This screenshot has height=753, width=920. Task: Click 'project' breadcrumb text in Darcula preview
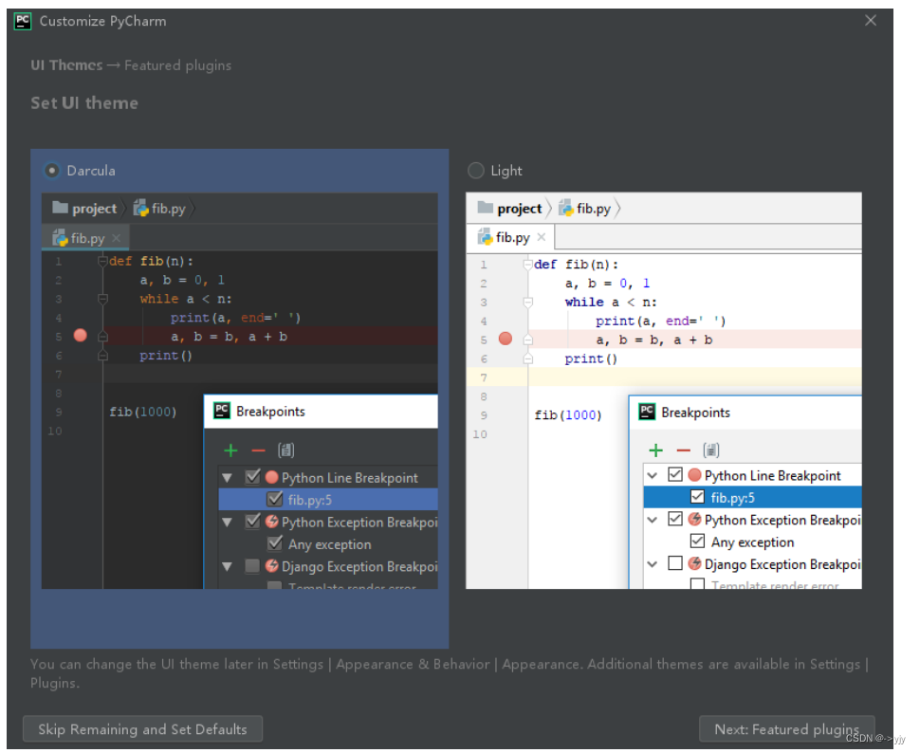pos(95,209)
